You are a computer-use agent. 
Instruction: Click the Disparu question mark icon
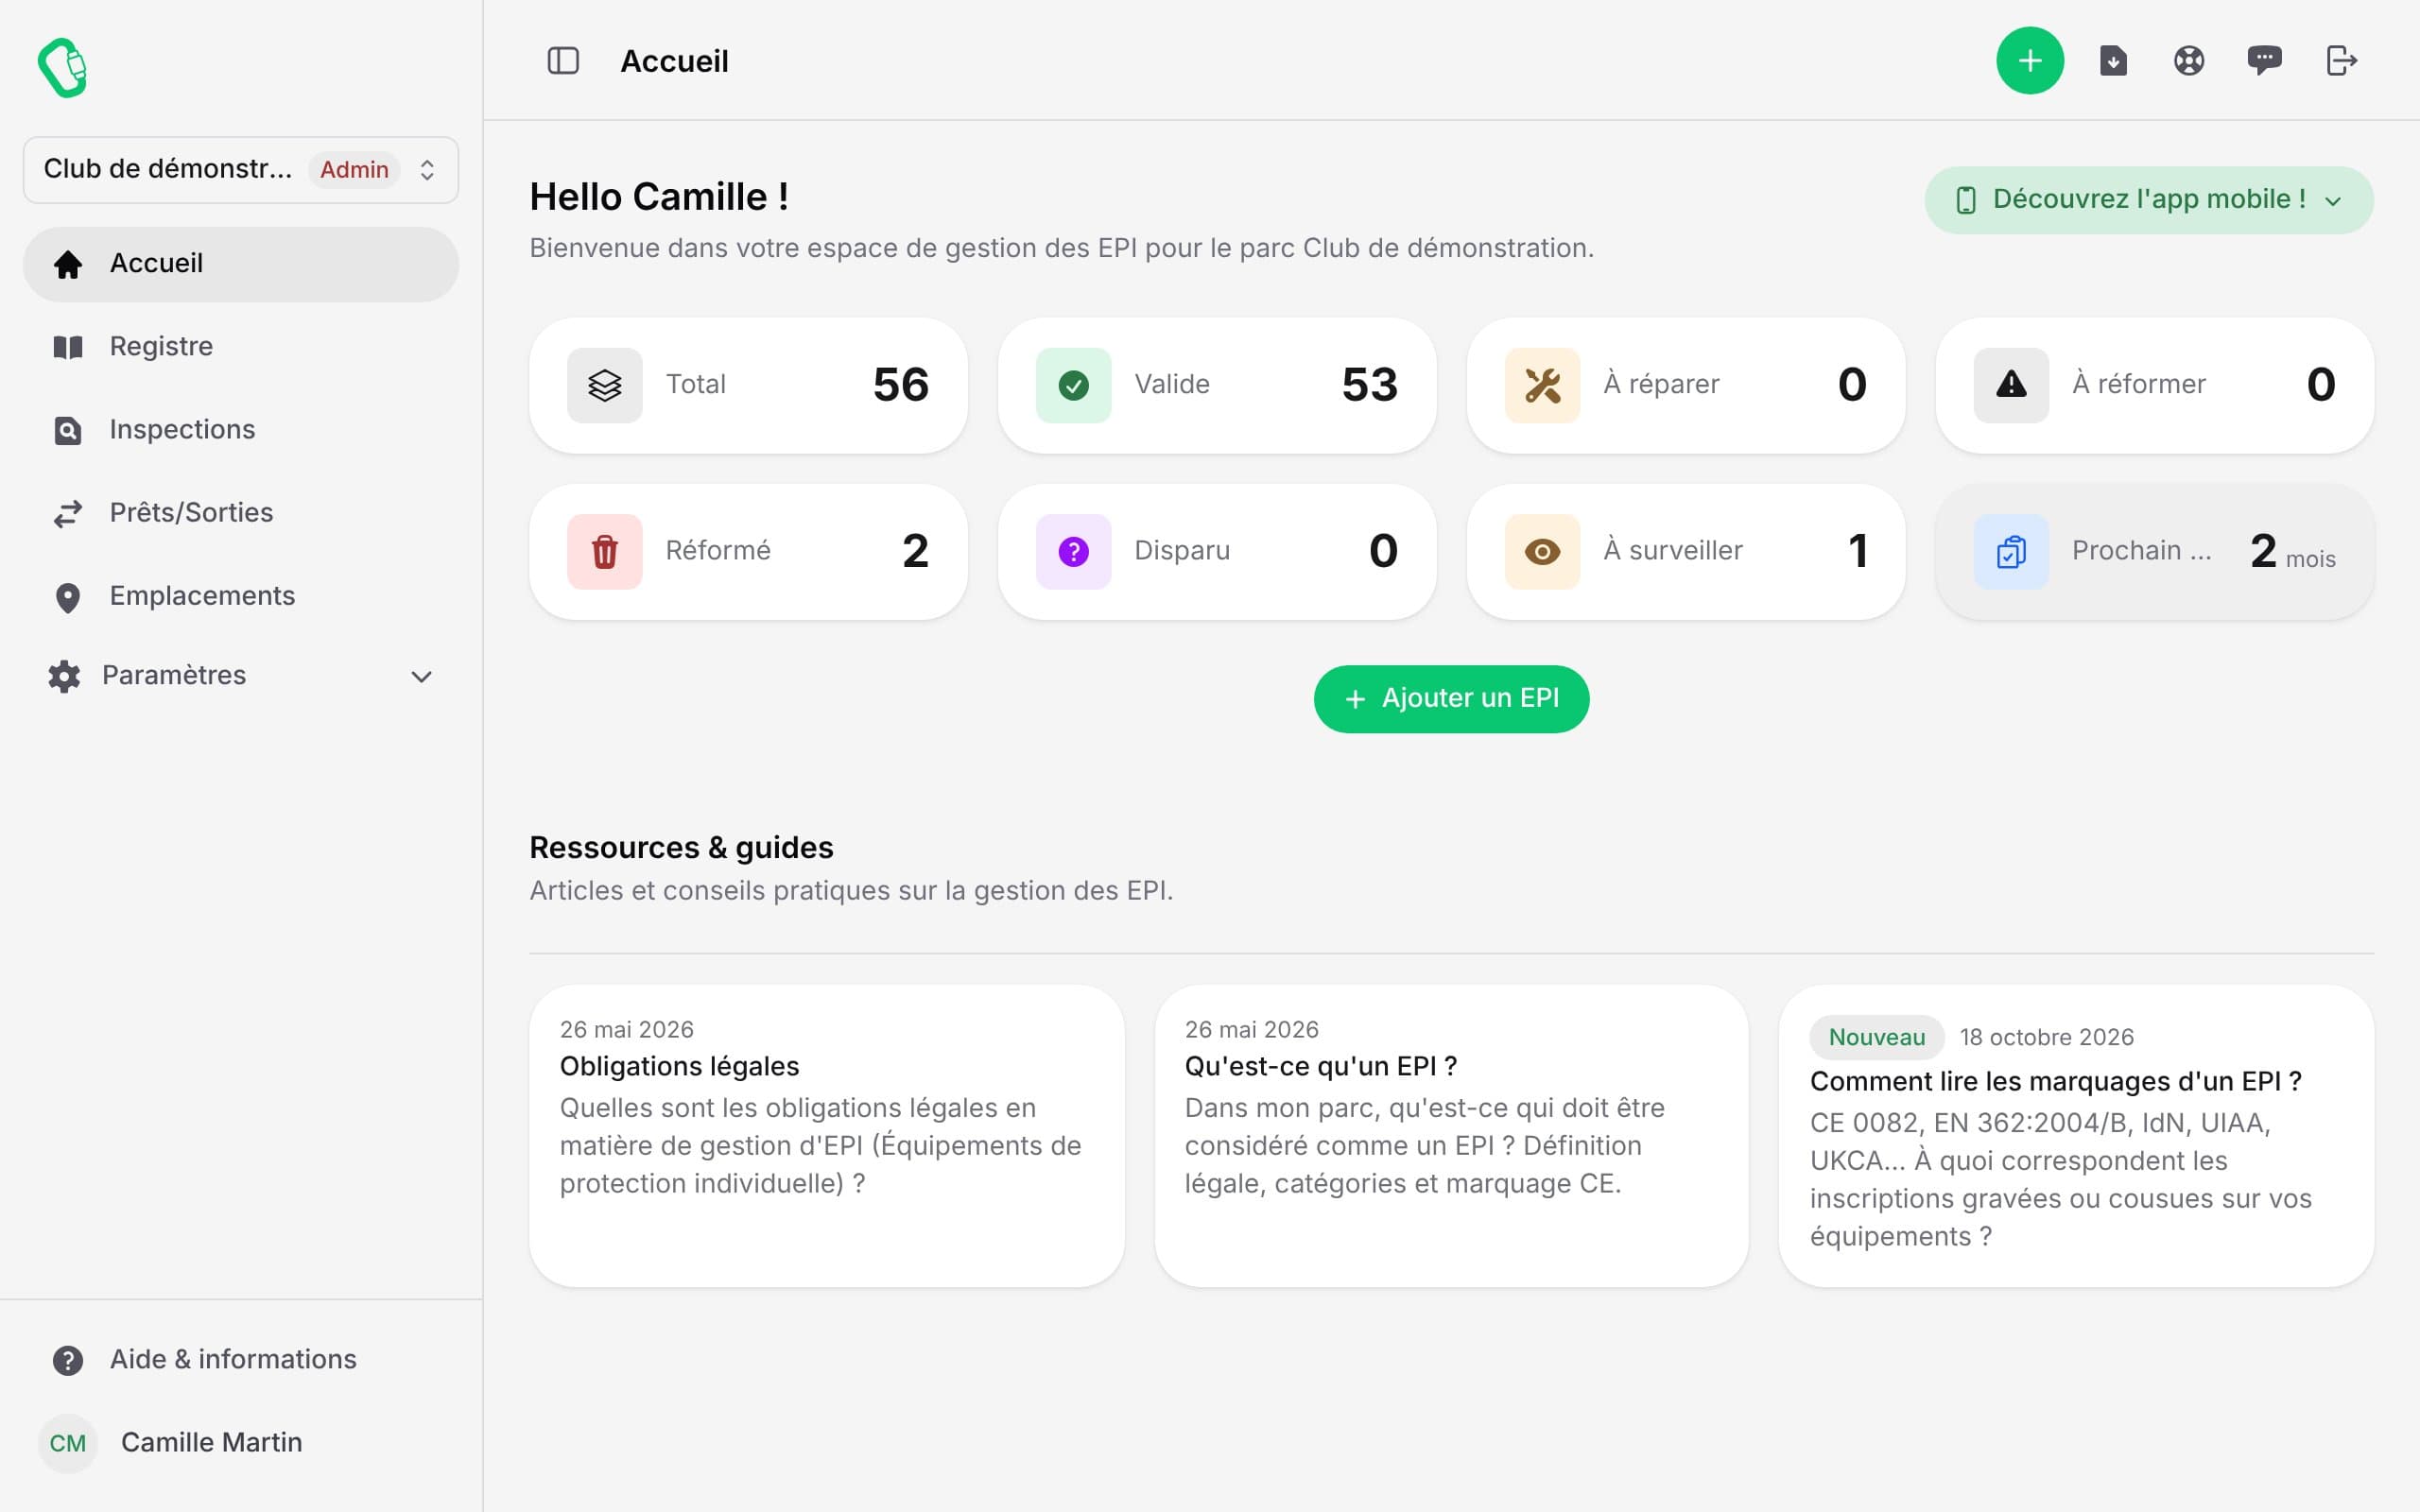click(1073, 551)
